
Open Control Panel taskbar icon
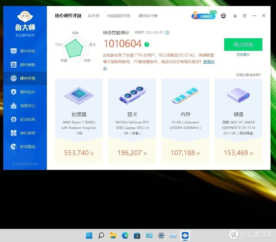point(149,235)
